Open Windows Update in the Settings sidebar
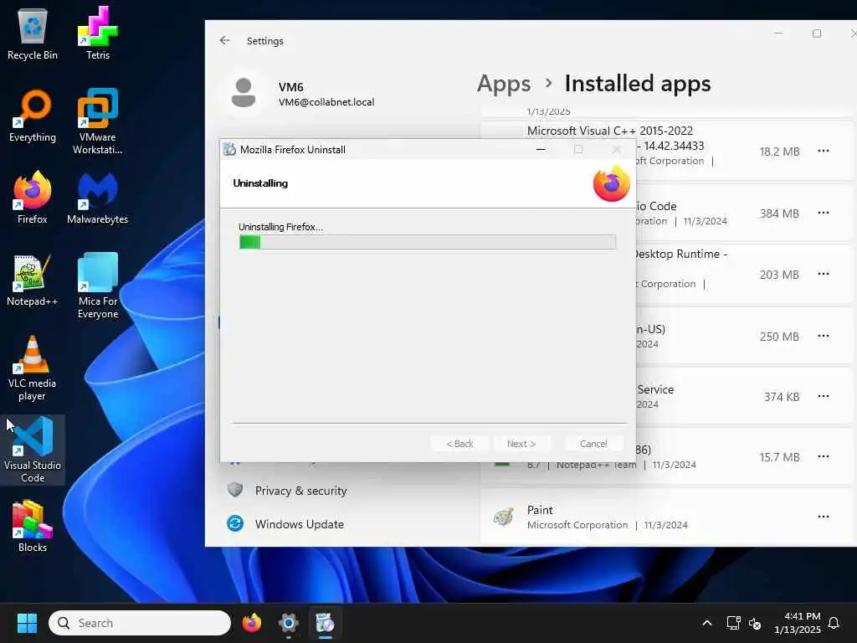This screenshot has height=643, width=857. [x=300, y=524]
